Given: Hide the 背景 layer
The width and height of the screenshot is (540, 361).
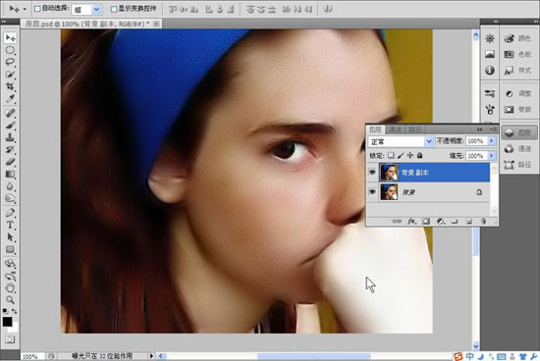Looking at the screenshot, I should [x=372, y=191].
